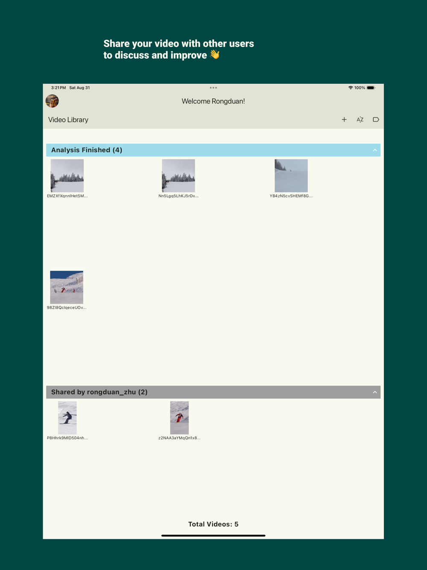Image resolution: width=427 pixels, height=570 pixels.
Task: Click the Video Library title
Action: (x=68, y=120)
